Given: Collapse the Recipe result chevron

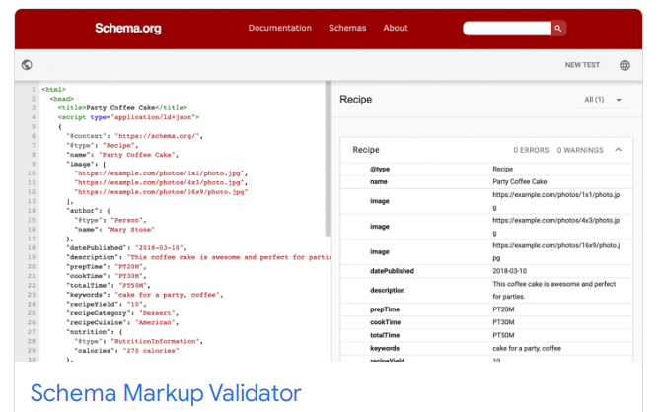Looking at the screenshot, I should point(618,150).
